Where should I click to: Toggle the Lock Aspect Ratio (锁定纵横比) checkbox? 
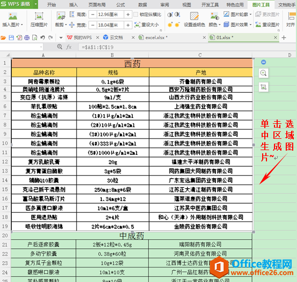pyautogui.click(x=136, y=14)
